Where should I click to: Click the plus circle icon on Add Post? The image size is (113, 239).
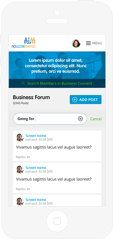pos(75,100)
